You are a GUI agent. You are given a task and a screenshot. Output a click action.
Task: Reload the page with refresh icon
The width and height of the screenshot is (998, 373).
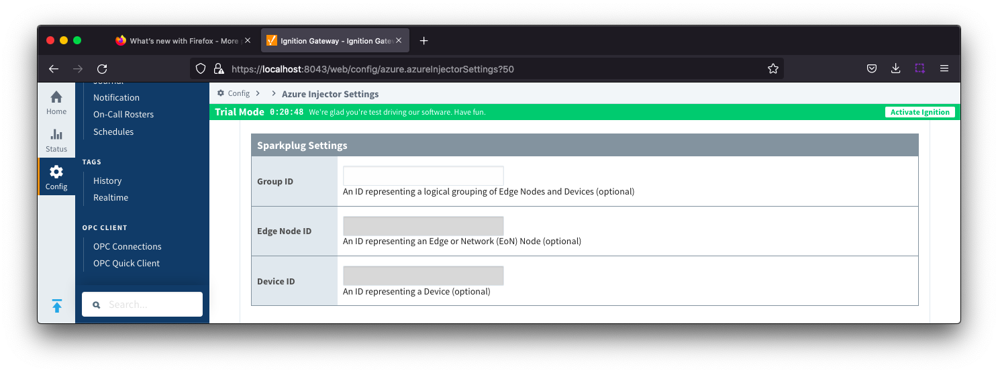coord(102,68)
